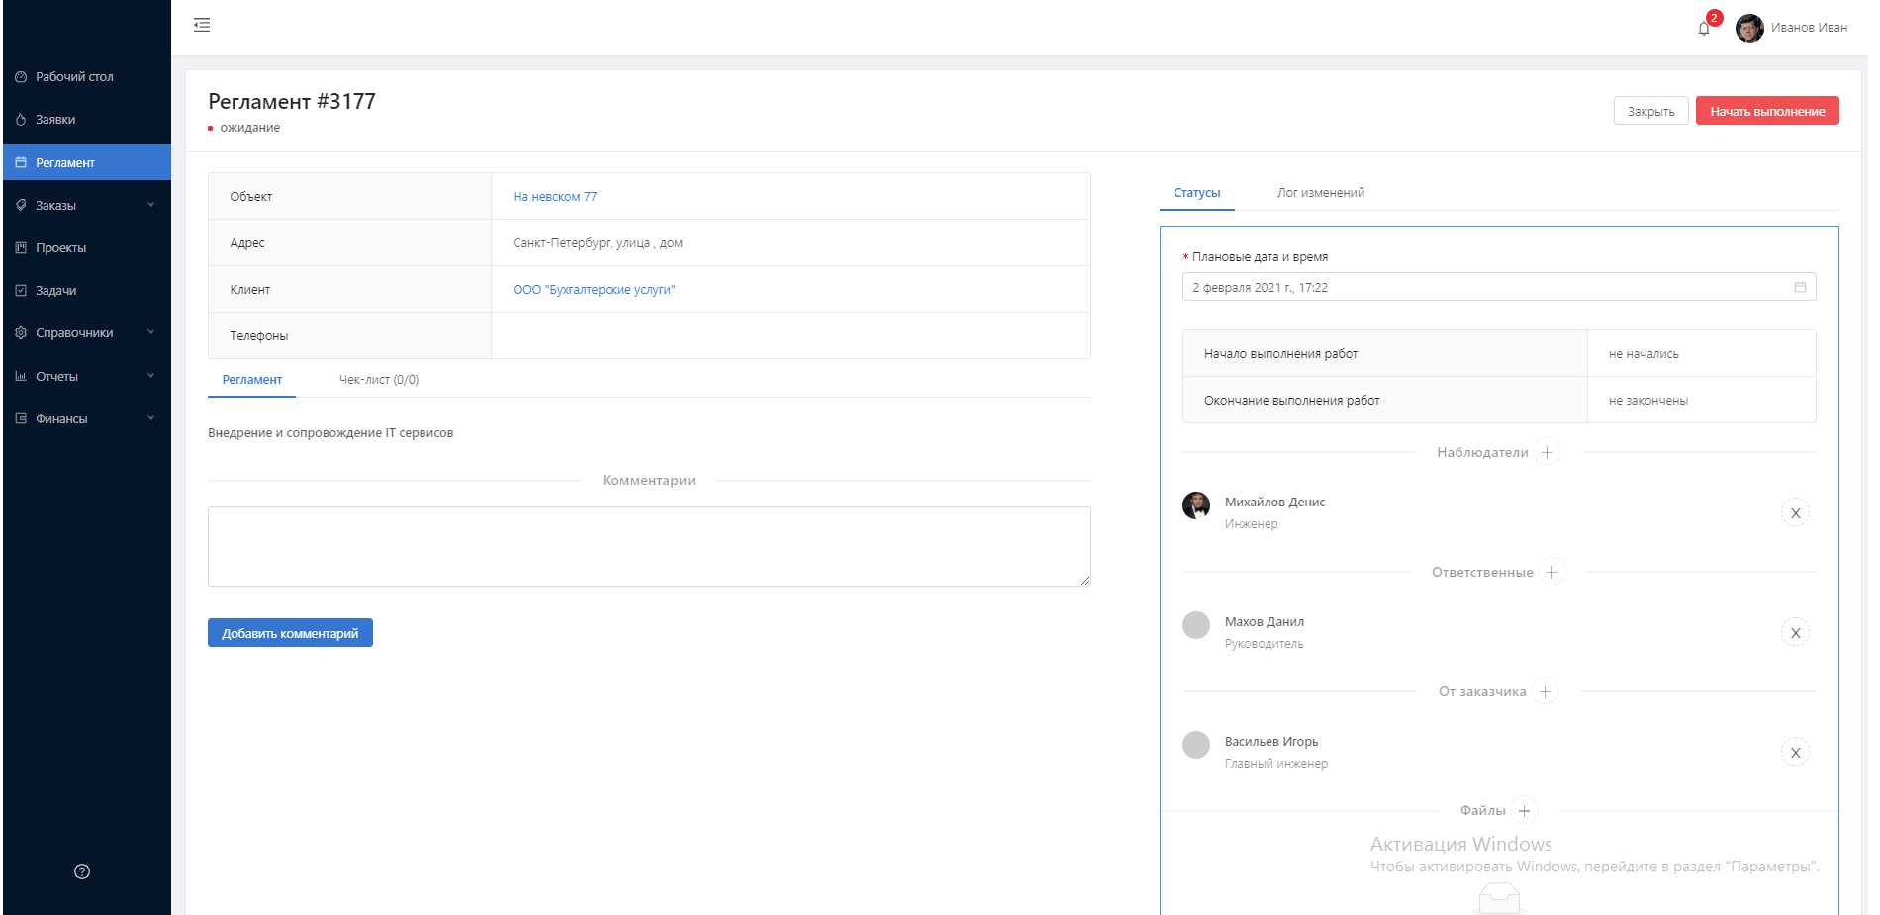This screenshot has width=1880, height=915.
Task: Click the Отчеты chart sidebar icon
Action: click(x=21, y=376)
